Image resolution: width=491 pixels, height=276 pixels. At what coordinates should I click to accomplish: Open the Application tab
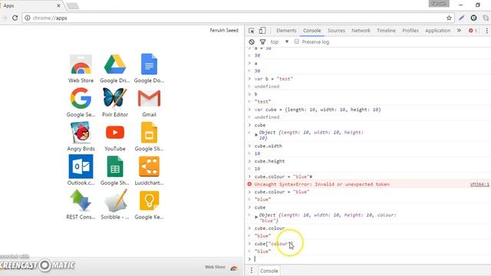tap(438, 31)
